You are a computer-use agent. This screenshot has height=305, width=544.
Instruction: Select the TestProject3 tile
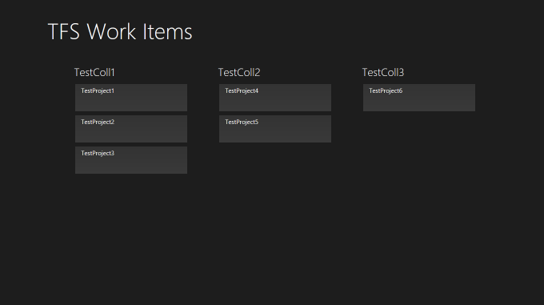click(131, 160)
